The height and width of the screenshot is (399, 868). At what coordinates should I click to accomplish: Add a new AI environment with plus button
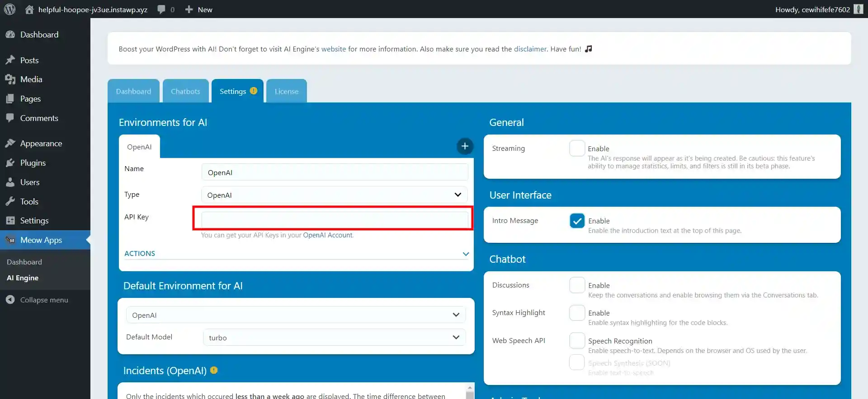[465, 146]
